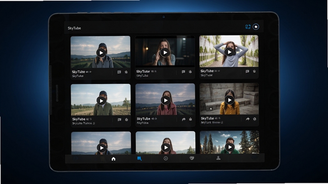This screenshot has width=328, height=184.
Task: Star the gray hoodie woman's video
Action: pos(126,72)
